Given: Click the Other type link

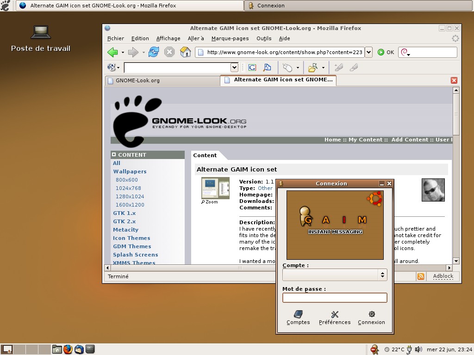Looking at the screenshot, I should (265, 188).
